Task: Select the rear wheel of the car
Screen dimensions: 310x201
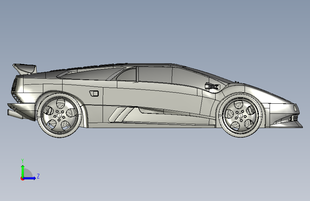Action: 59,115
